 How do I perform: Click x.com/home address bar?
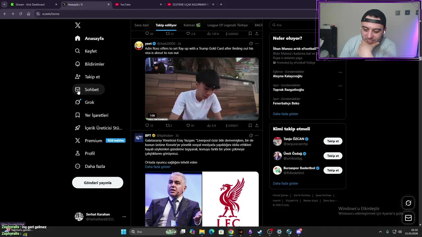tap(175, 14)
